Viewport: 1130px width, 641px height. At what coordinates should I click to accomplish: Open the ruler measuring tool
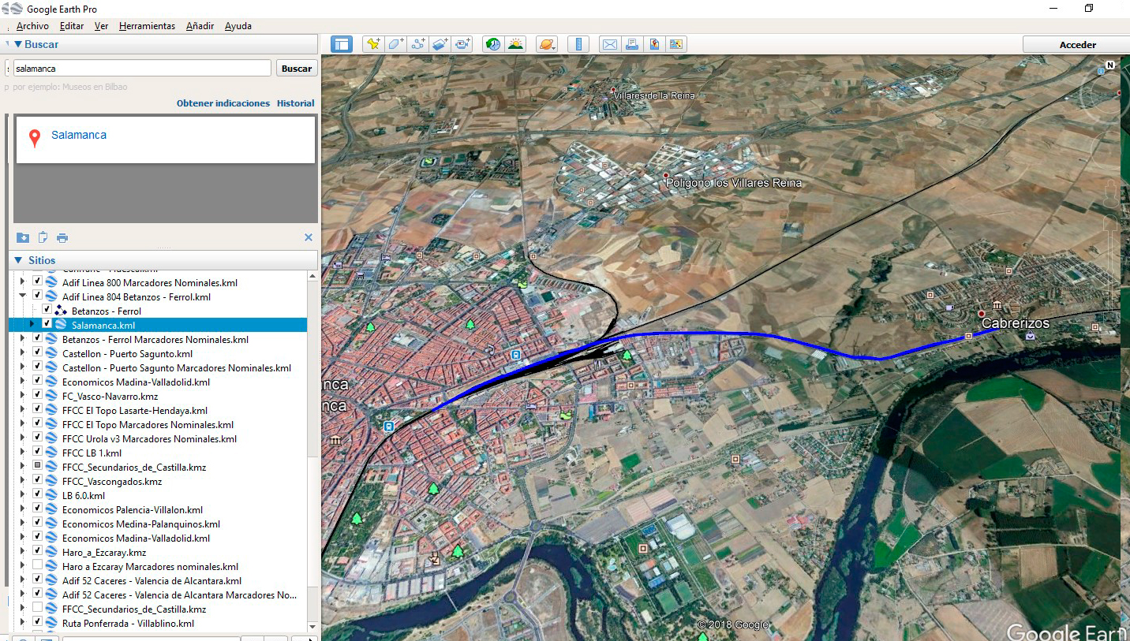point(578,44)
